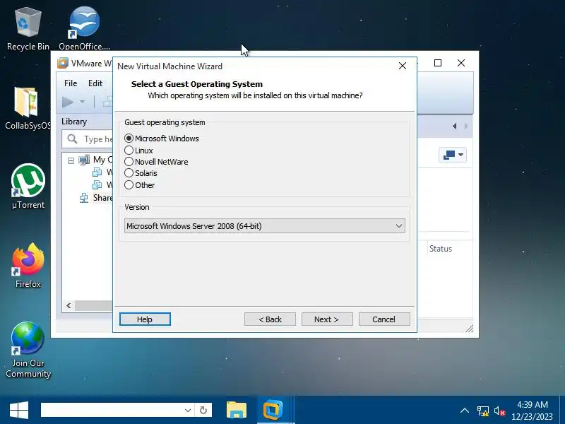Image resolution: width=565 pixels, height=424 pixels.
Task: Click the previous tab arrow in VMware
Action: pyautogui.click(x=455, y=126)
